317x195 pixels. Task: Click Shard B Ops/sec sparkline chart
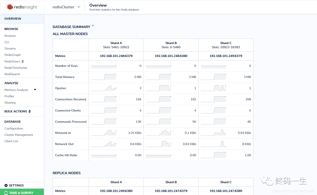point(158,88)
